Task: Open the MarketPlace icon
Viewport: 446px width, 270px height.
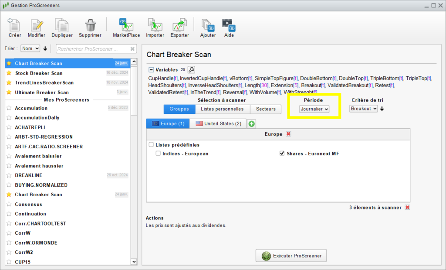Action: [x=126, y=25]
